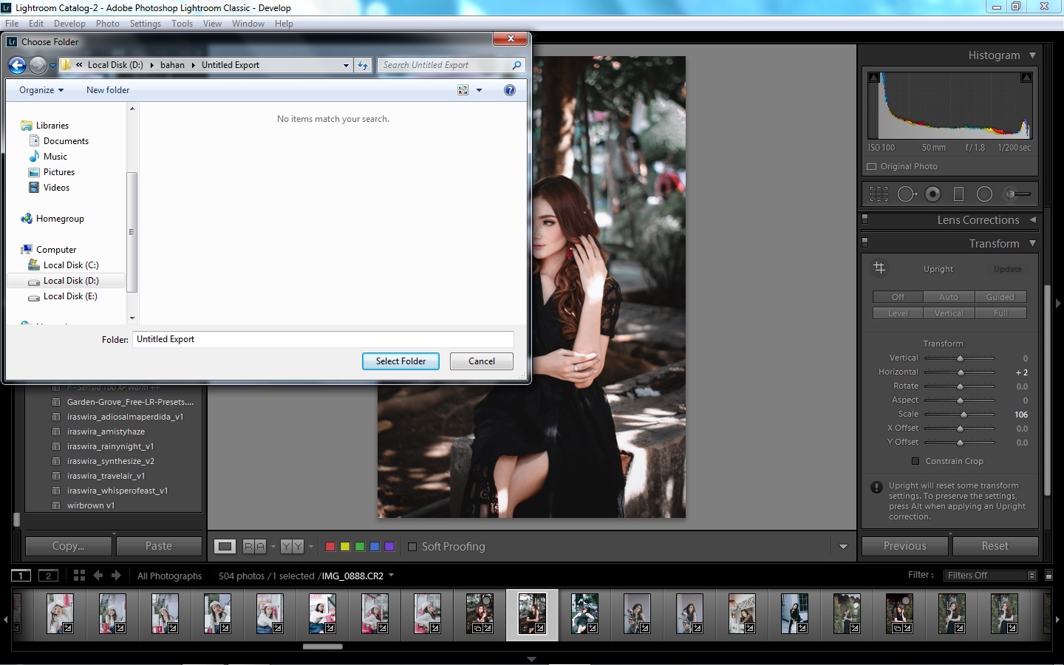This screenshot has height=665, width=1064.
Task: Select the wirbrown v1 preset
Action: point(91,505)
